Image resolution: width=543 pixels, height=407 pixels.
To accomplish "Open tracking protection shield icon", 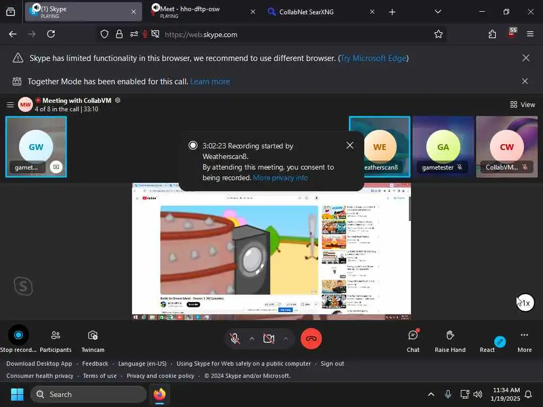I will click(x=104, y=34).
